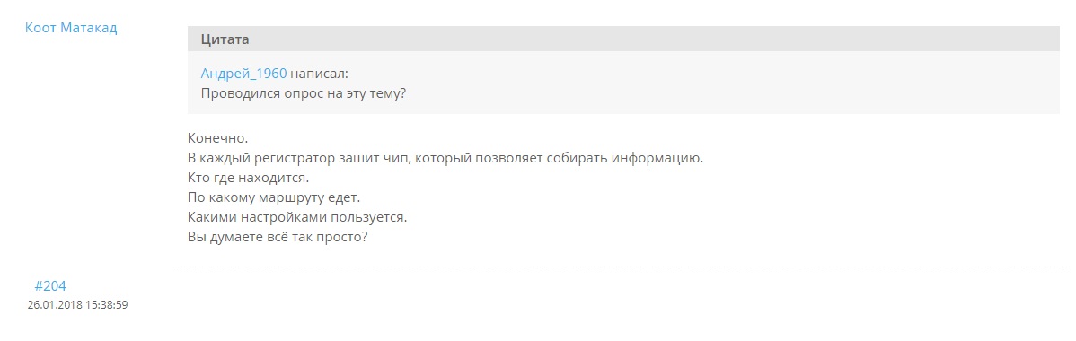Click the sentence about чип in регистратор
The width and height of the screenshot is (1076, 341).
tap(446, 158)
